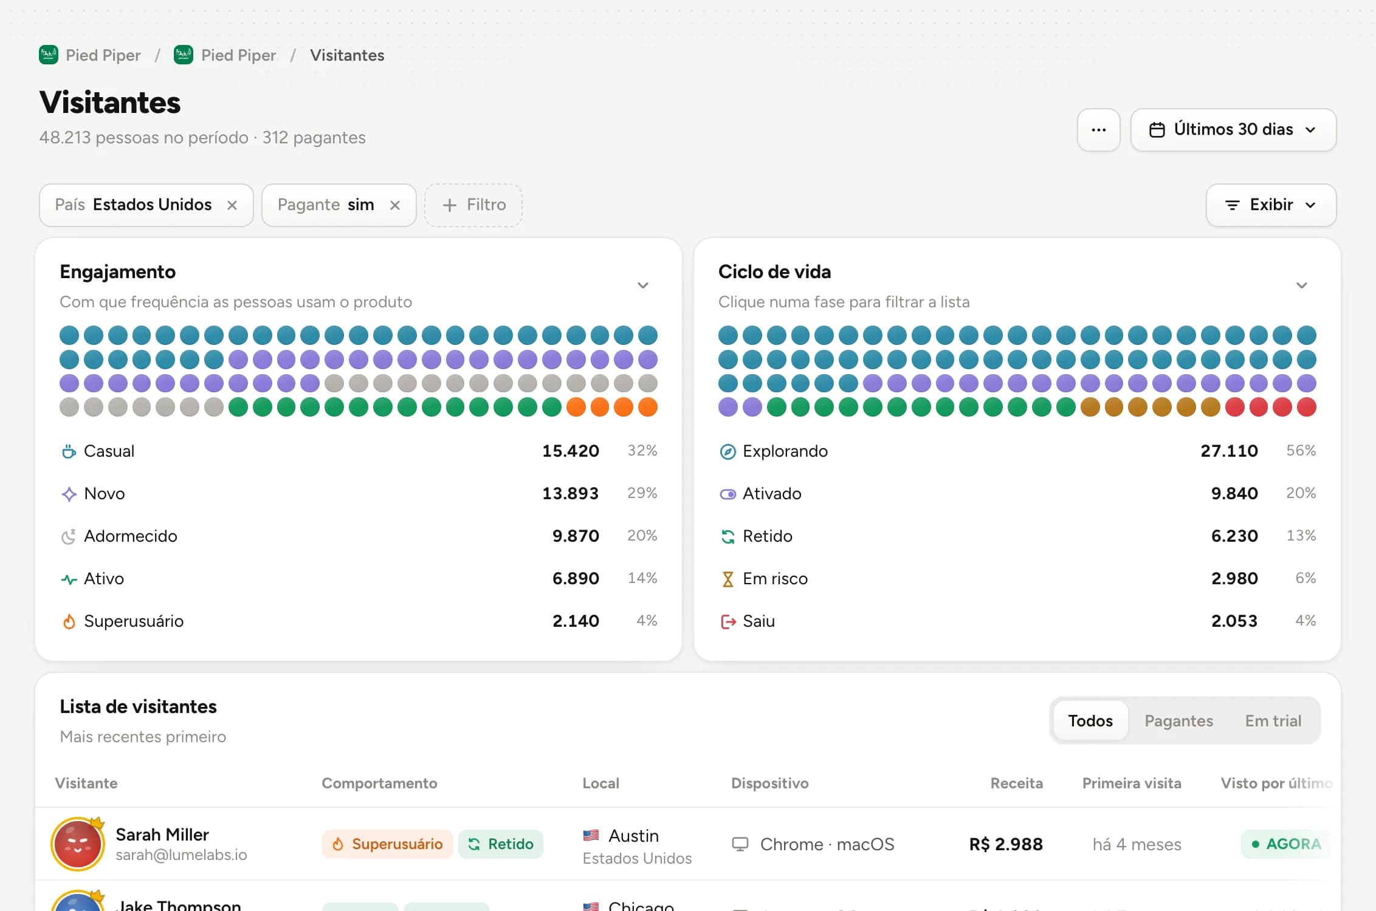Click the Retido tag on Sarah Miller row
This screenshot has height=911, width=1376.
[501, 844]
